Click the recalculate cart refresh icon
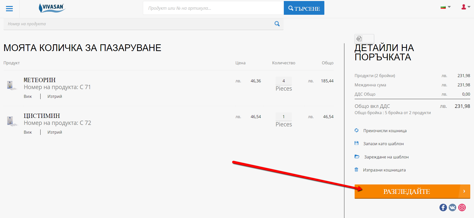 tap(357, 130)
